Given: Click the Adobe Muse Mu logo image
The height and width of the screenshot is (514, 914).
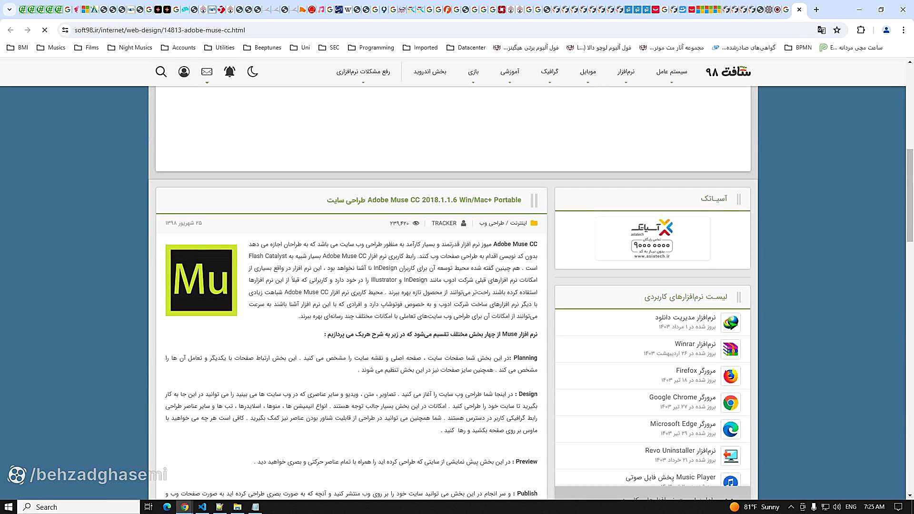Looking at the screenshot, I should (x=201, y=280).
